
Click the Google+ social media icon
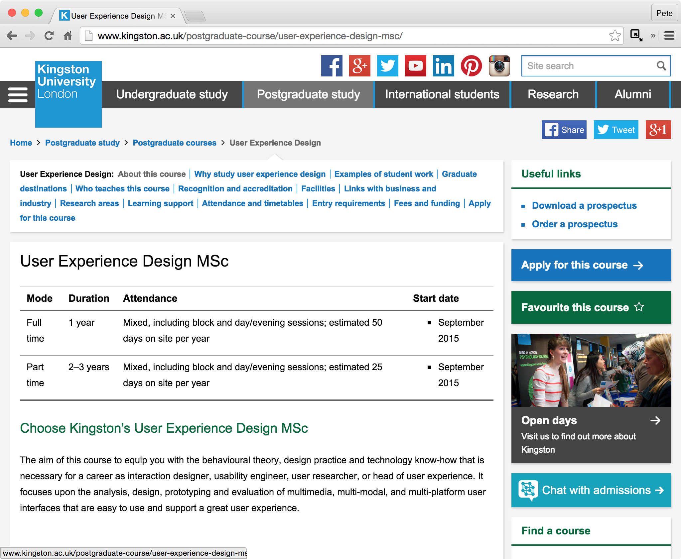359,66
